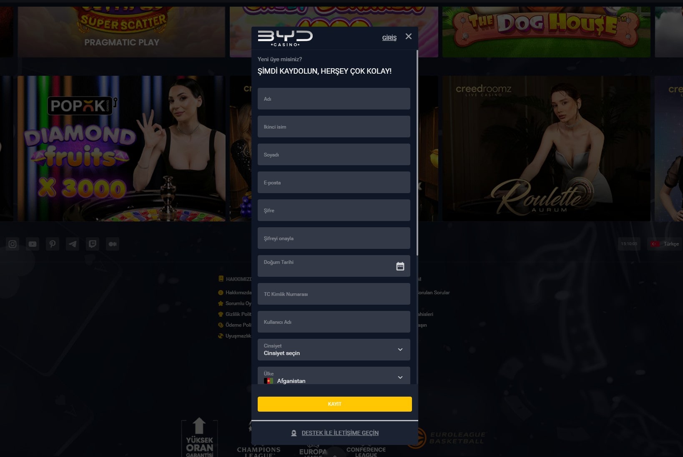This screenshot has height=457, width=683.
Task: Close the registration dialog with the X
Action: (x=409, y=36)
